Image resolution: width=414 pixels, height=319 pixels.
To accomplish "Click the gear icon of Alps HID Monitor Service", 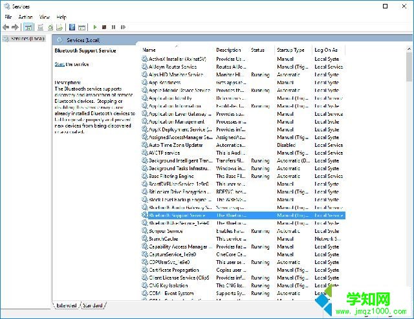I will 145,74.
